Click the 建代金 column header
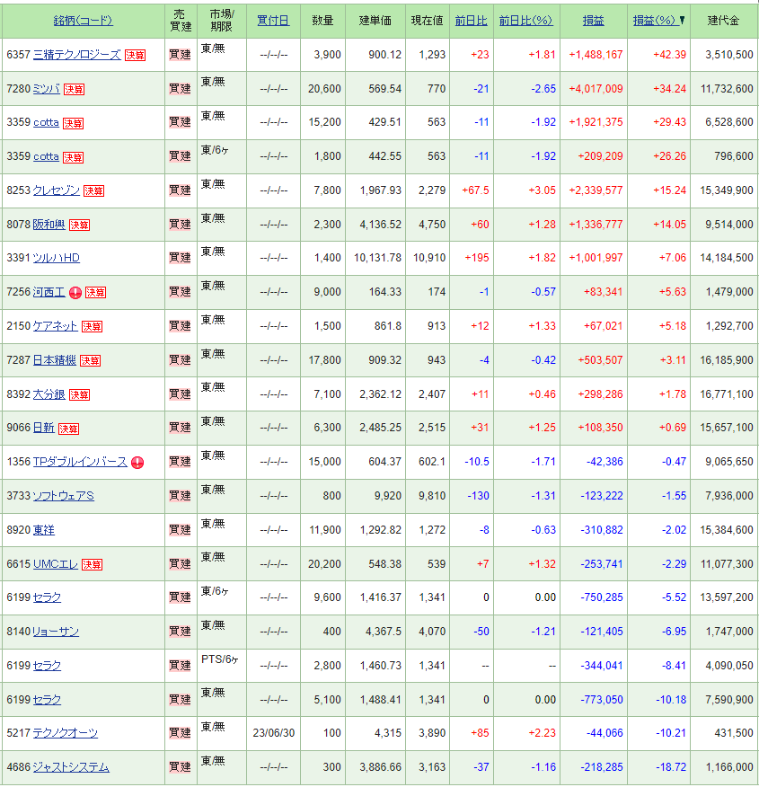The width and height of the screenshot is (759, 796). 723,21
